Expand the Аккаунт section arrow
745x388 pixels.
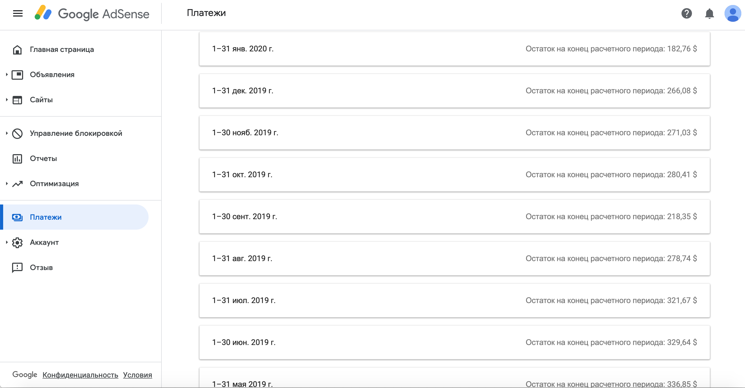tap(7, 242)
